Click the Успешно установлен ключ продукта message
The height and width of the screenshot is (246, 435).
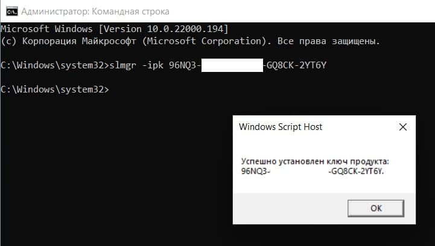[315, 161]
